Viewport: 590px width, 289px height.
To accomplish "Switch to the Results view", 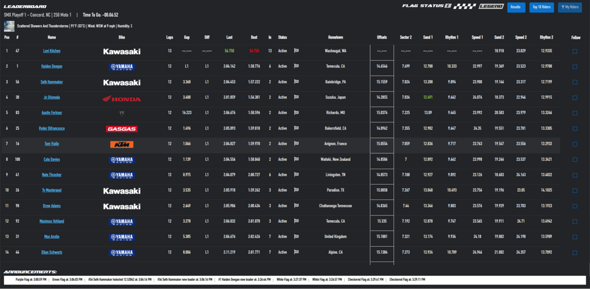I will (x=516, y=7).
